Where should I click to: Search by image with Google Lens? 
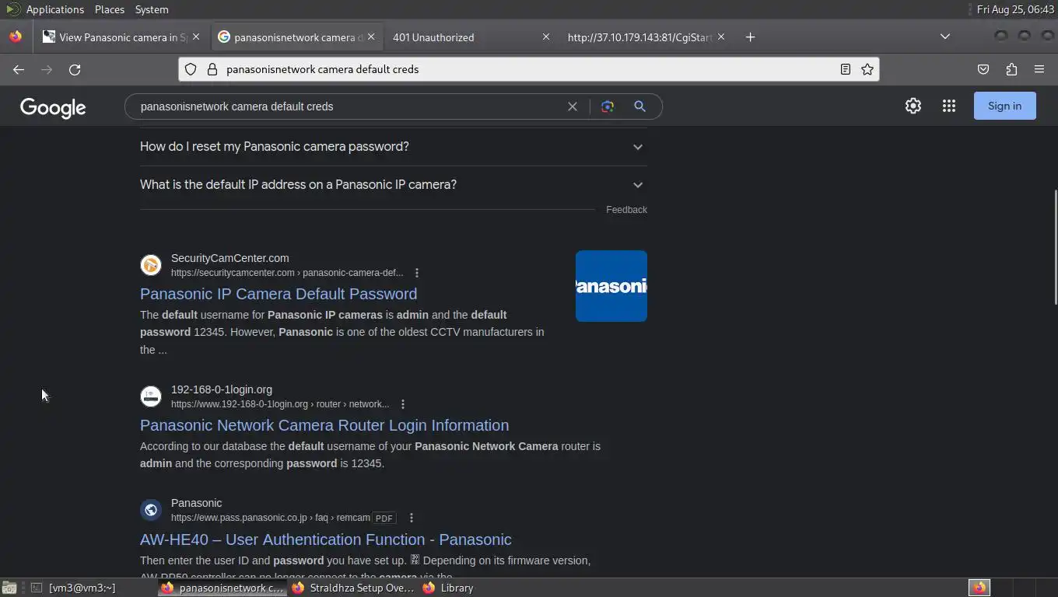(x=608, y=106)
